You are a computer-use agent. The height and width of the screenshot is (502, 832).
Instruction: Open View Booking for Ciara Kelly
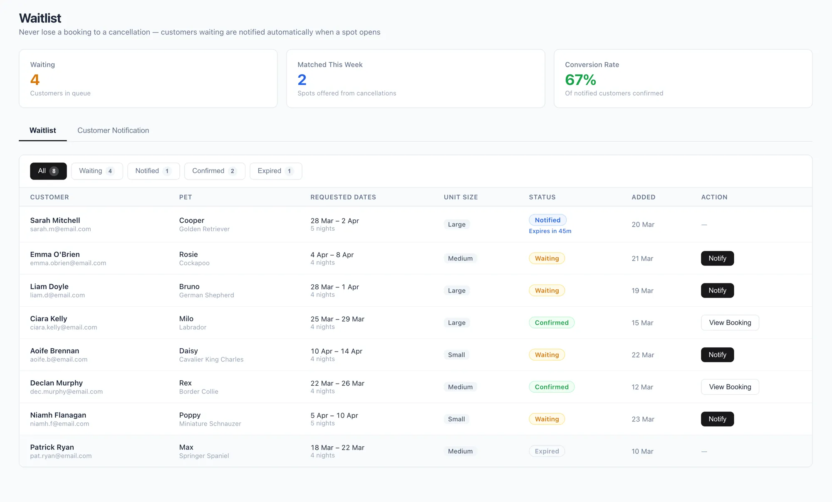coord(730,322)
